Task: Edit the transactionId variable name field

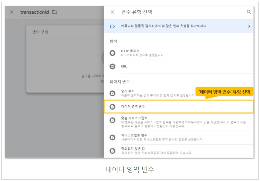Action: click(x=35, y=12)
